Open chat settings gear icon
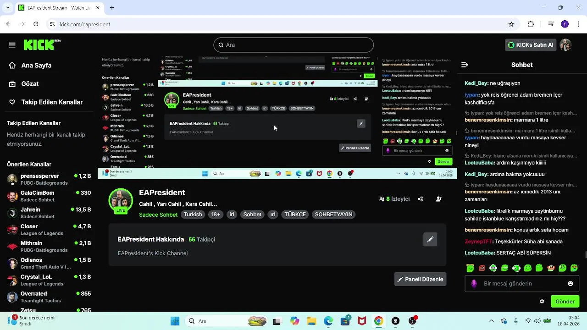587x330 pixels. 542,302
